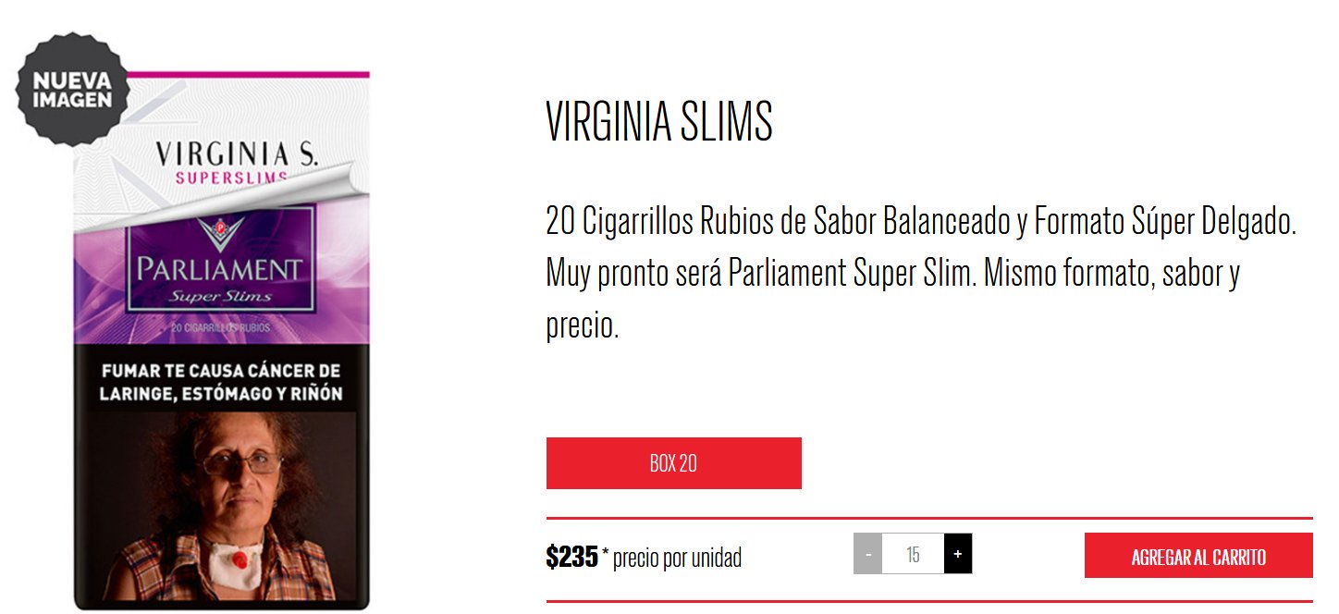1339x614 pixels.
Task: Select the BOX 20 format option
Action: pos(673,463)
